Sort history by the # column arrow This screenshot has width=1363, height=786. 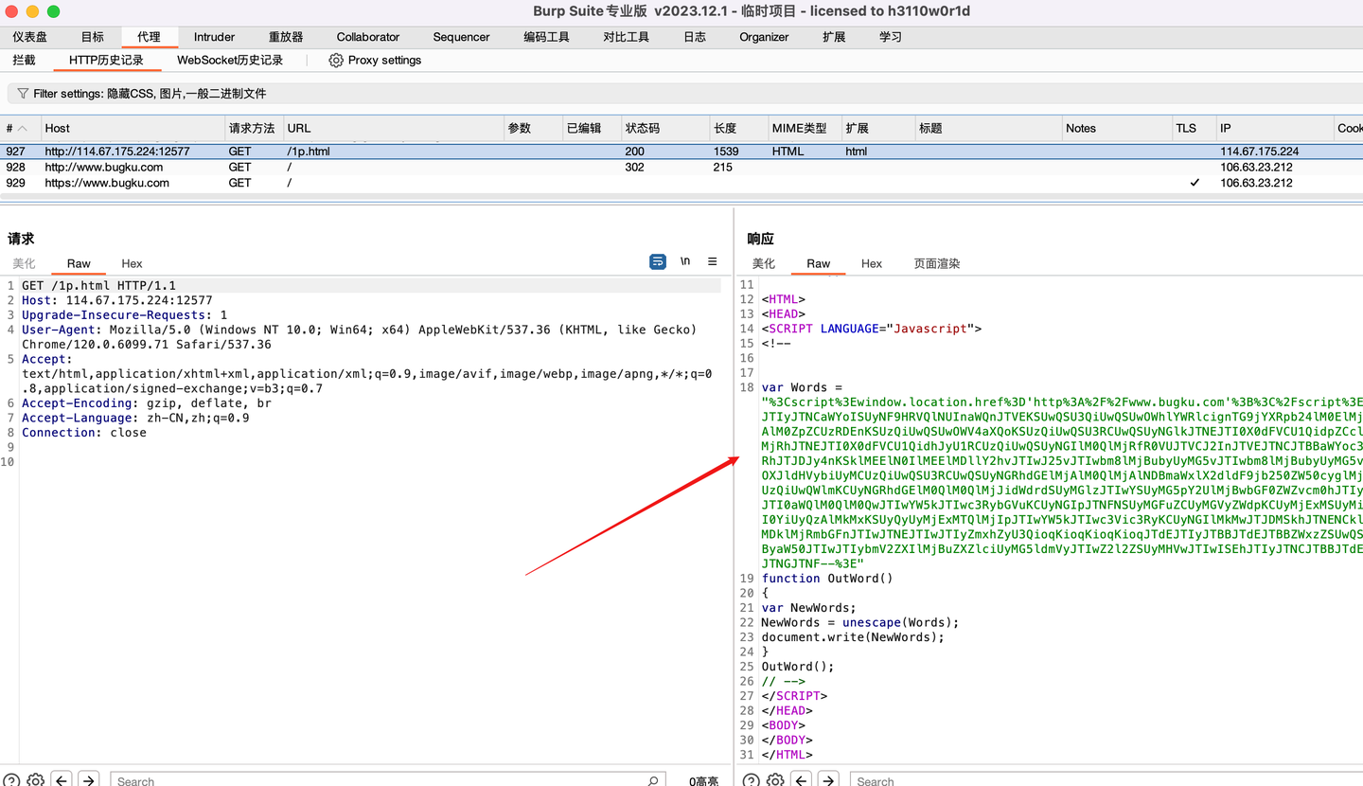[x=23, y=128]
